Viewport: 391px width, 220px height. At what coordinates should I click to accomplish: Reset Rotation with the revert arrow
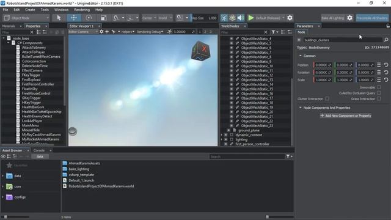[x=386, y=72]
